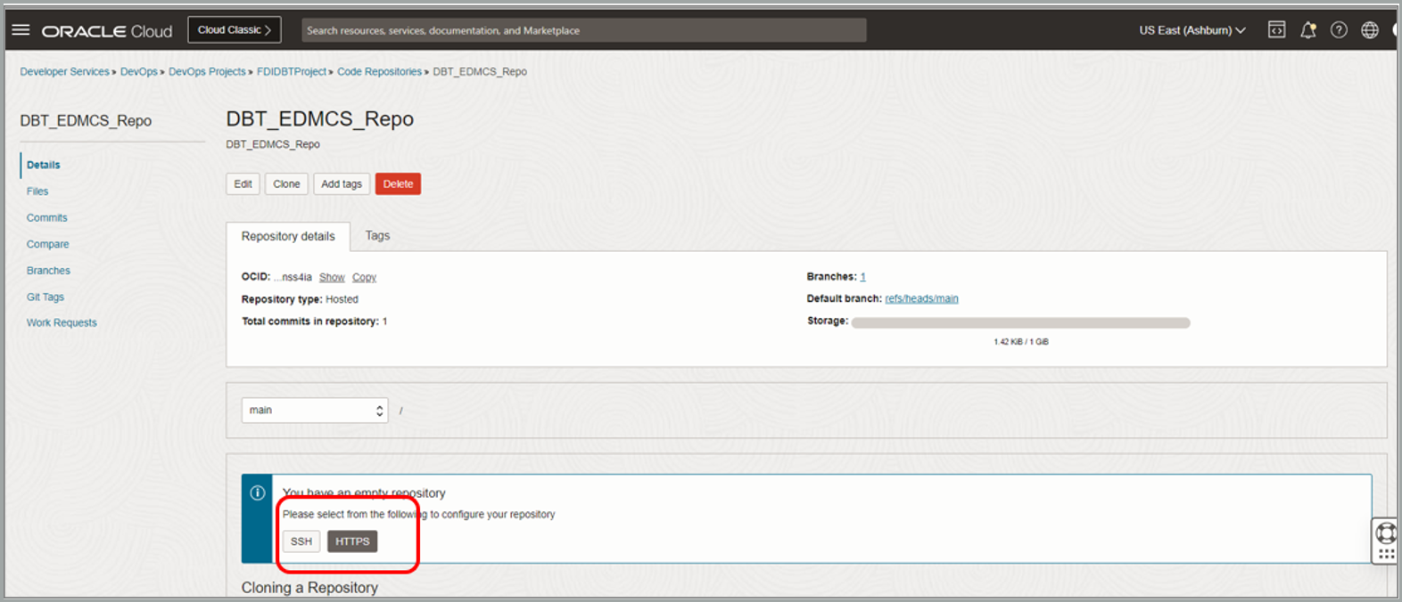Select the HTTPS configuration option
Viewport: 1402px width, 602px height.
point(352,541)
